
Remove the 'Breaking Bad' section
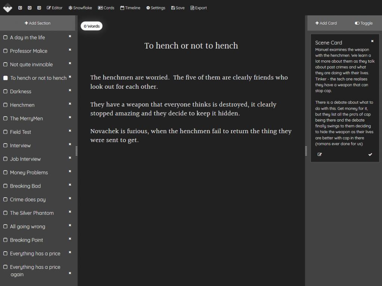coord(70,185)
